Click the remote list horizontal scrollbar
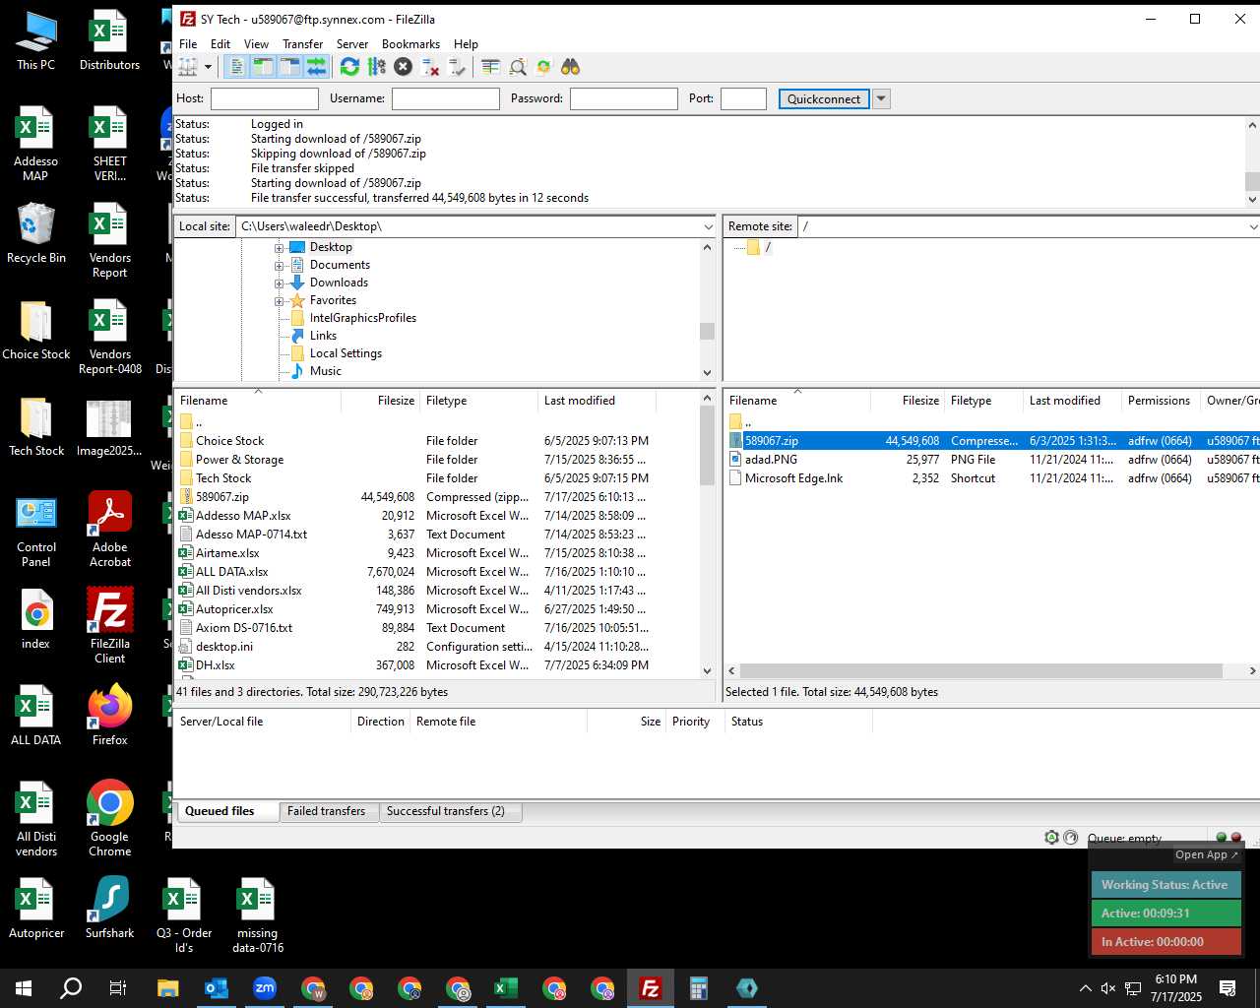The image size is (1260, 1008). pyautogui.click(x=980, y=670)
